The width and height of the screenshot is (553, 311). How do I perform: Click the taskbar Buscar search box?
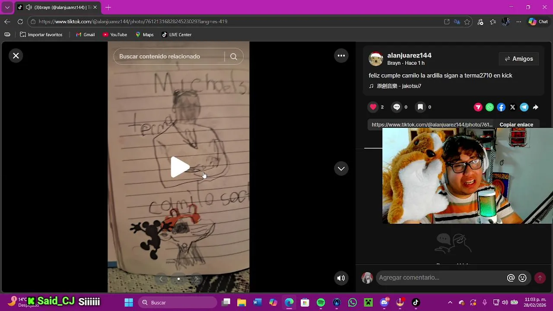(178, 302)
